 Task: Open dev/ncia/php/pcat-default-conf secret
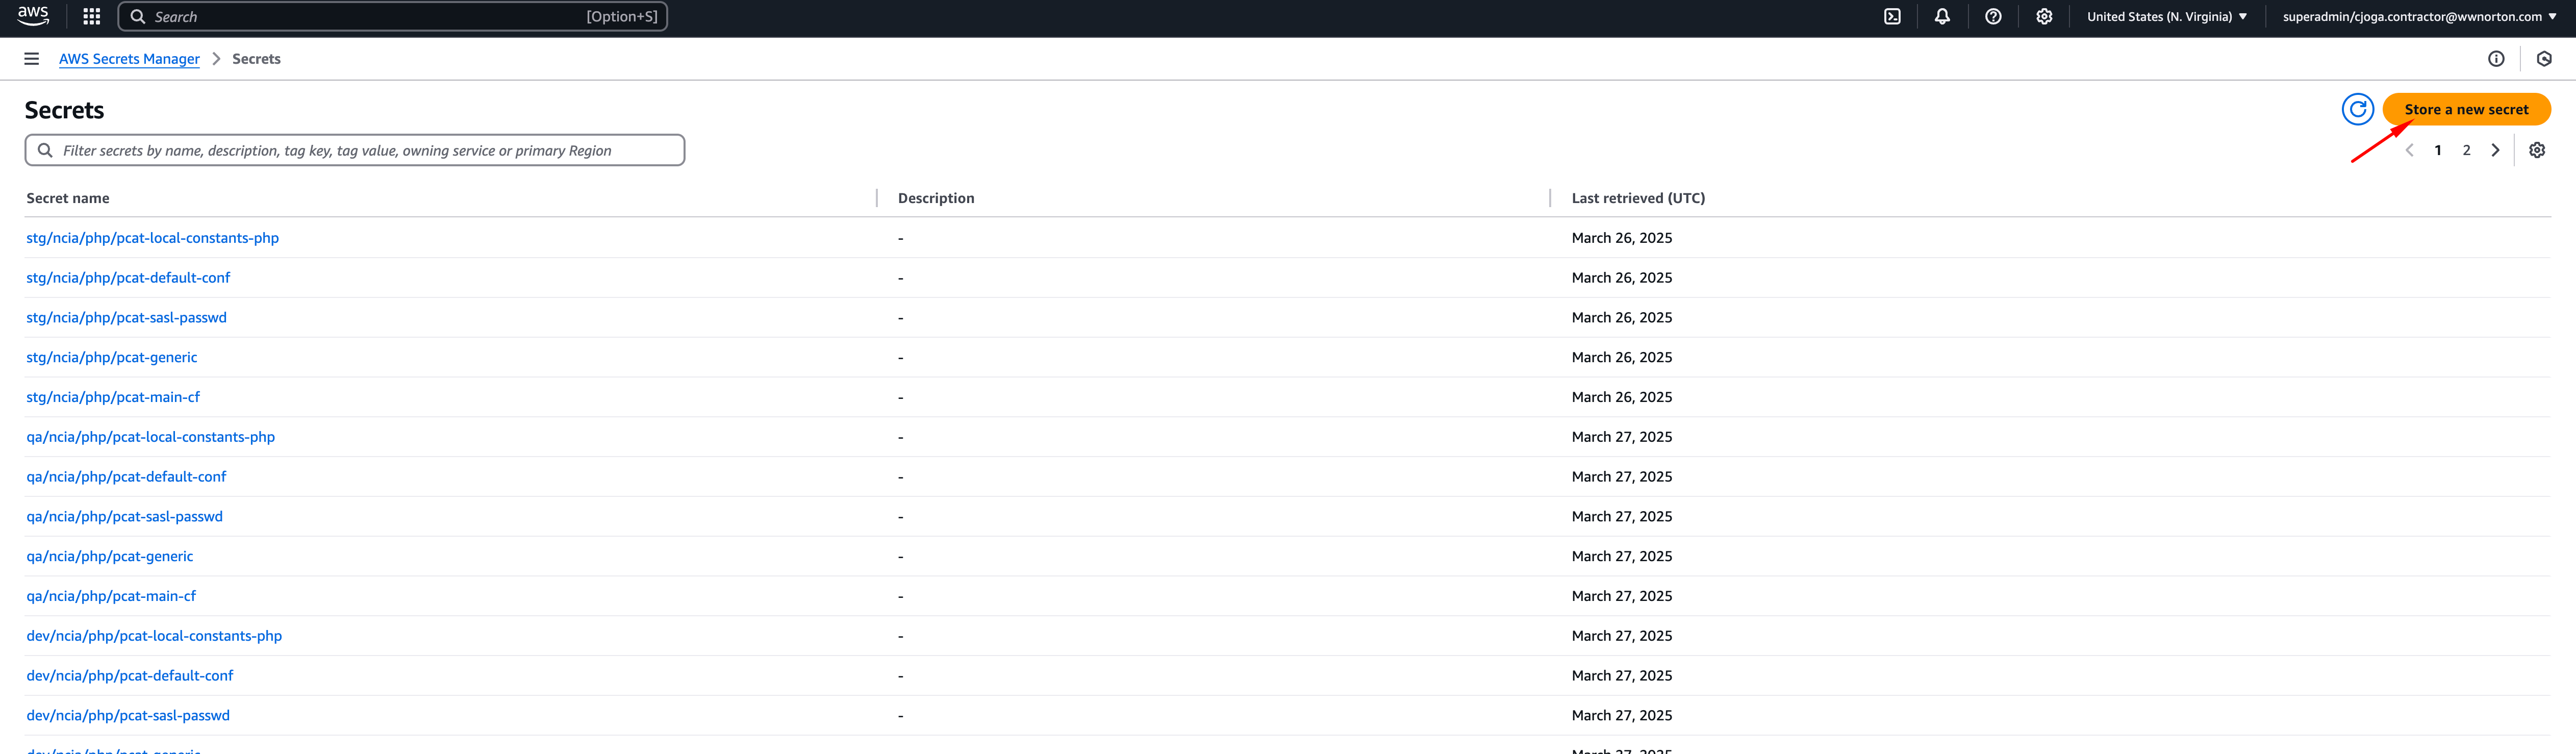point(129,676)
